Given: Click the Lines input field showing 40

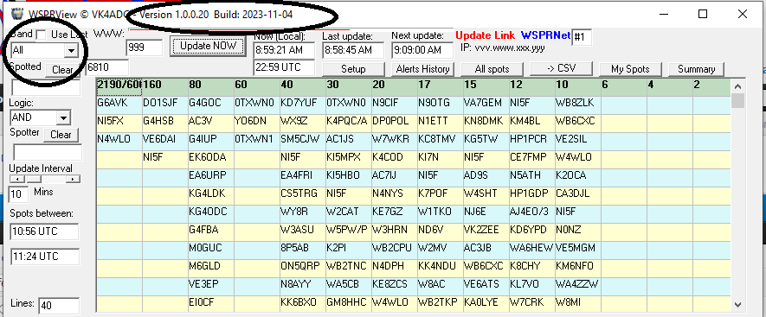Looking at the screenshot, I should (59, 306).
